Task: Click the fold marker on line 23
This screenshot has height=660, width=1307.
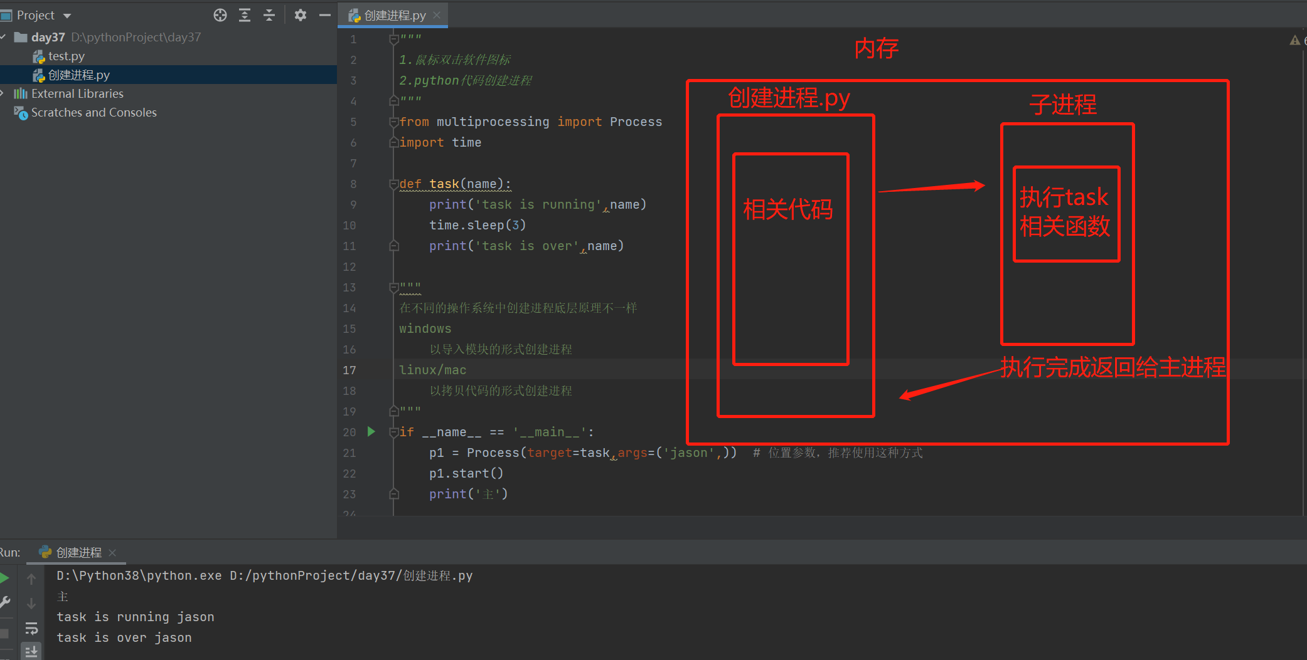Action: (394, 494)
